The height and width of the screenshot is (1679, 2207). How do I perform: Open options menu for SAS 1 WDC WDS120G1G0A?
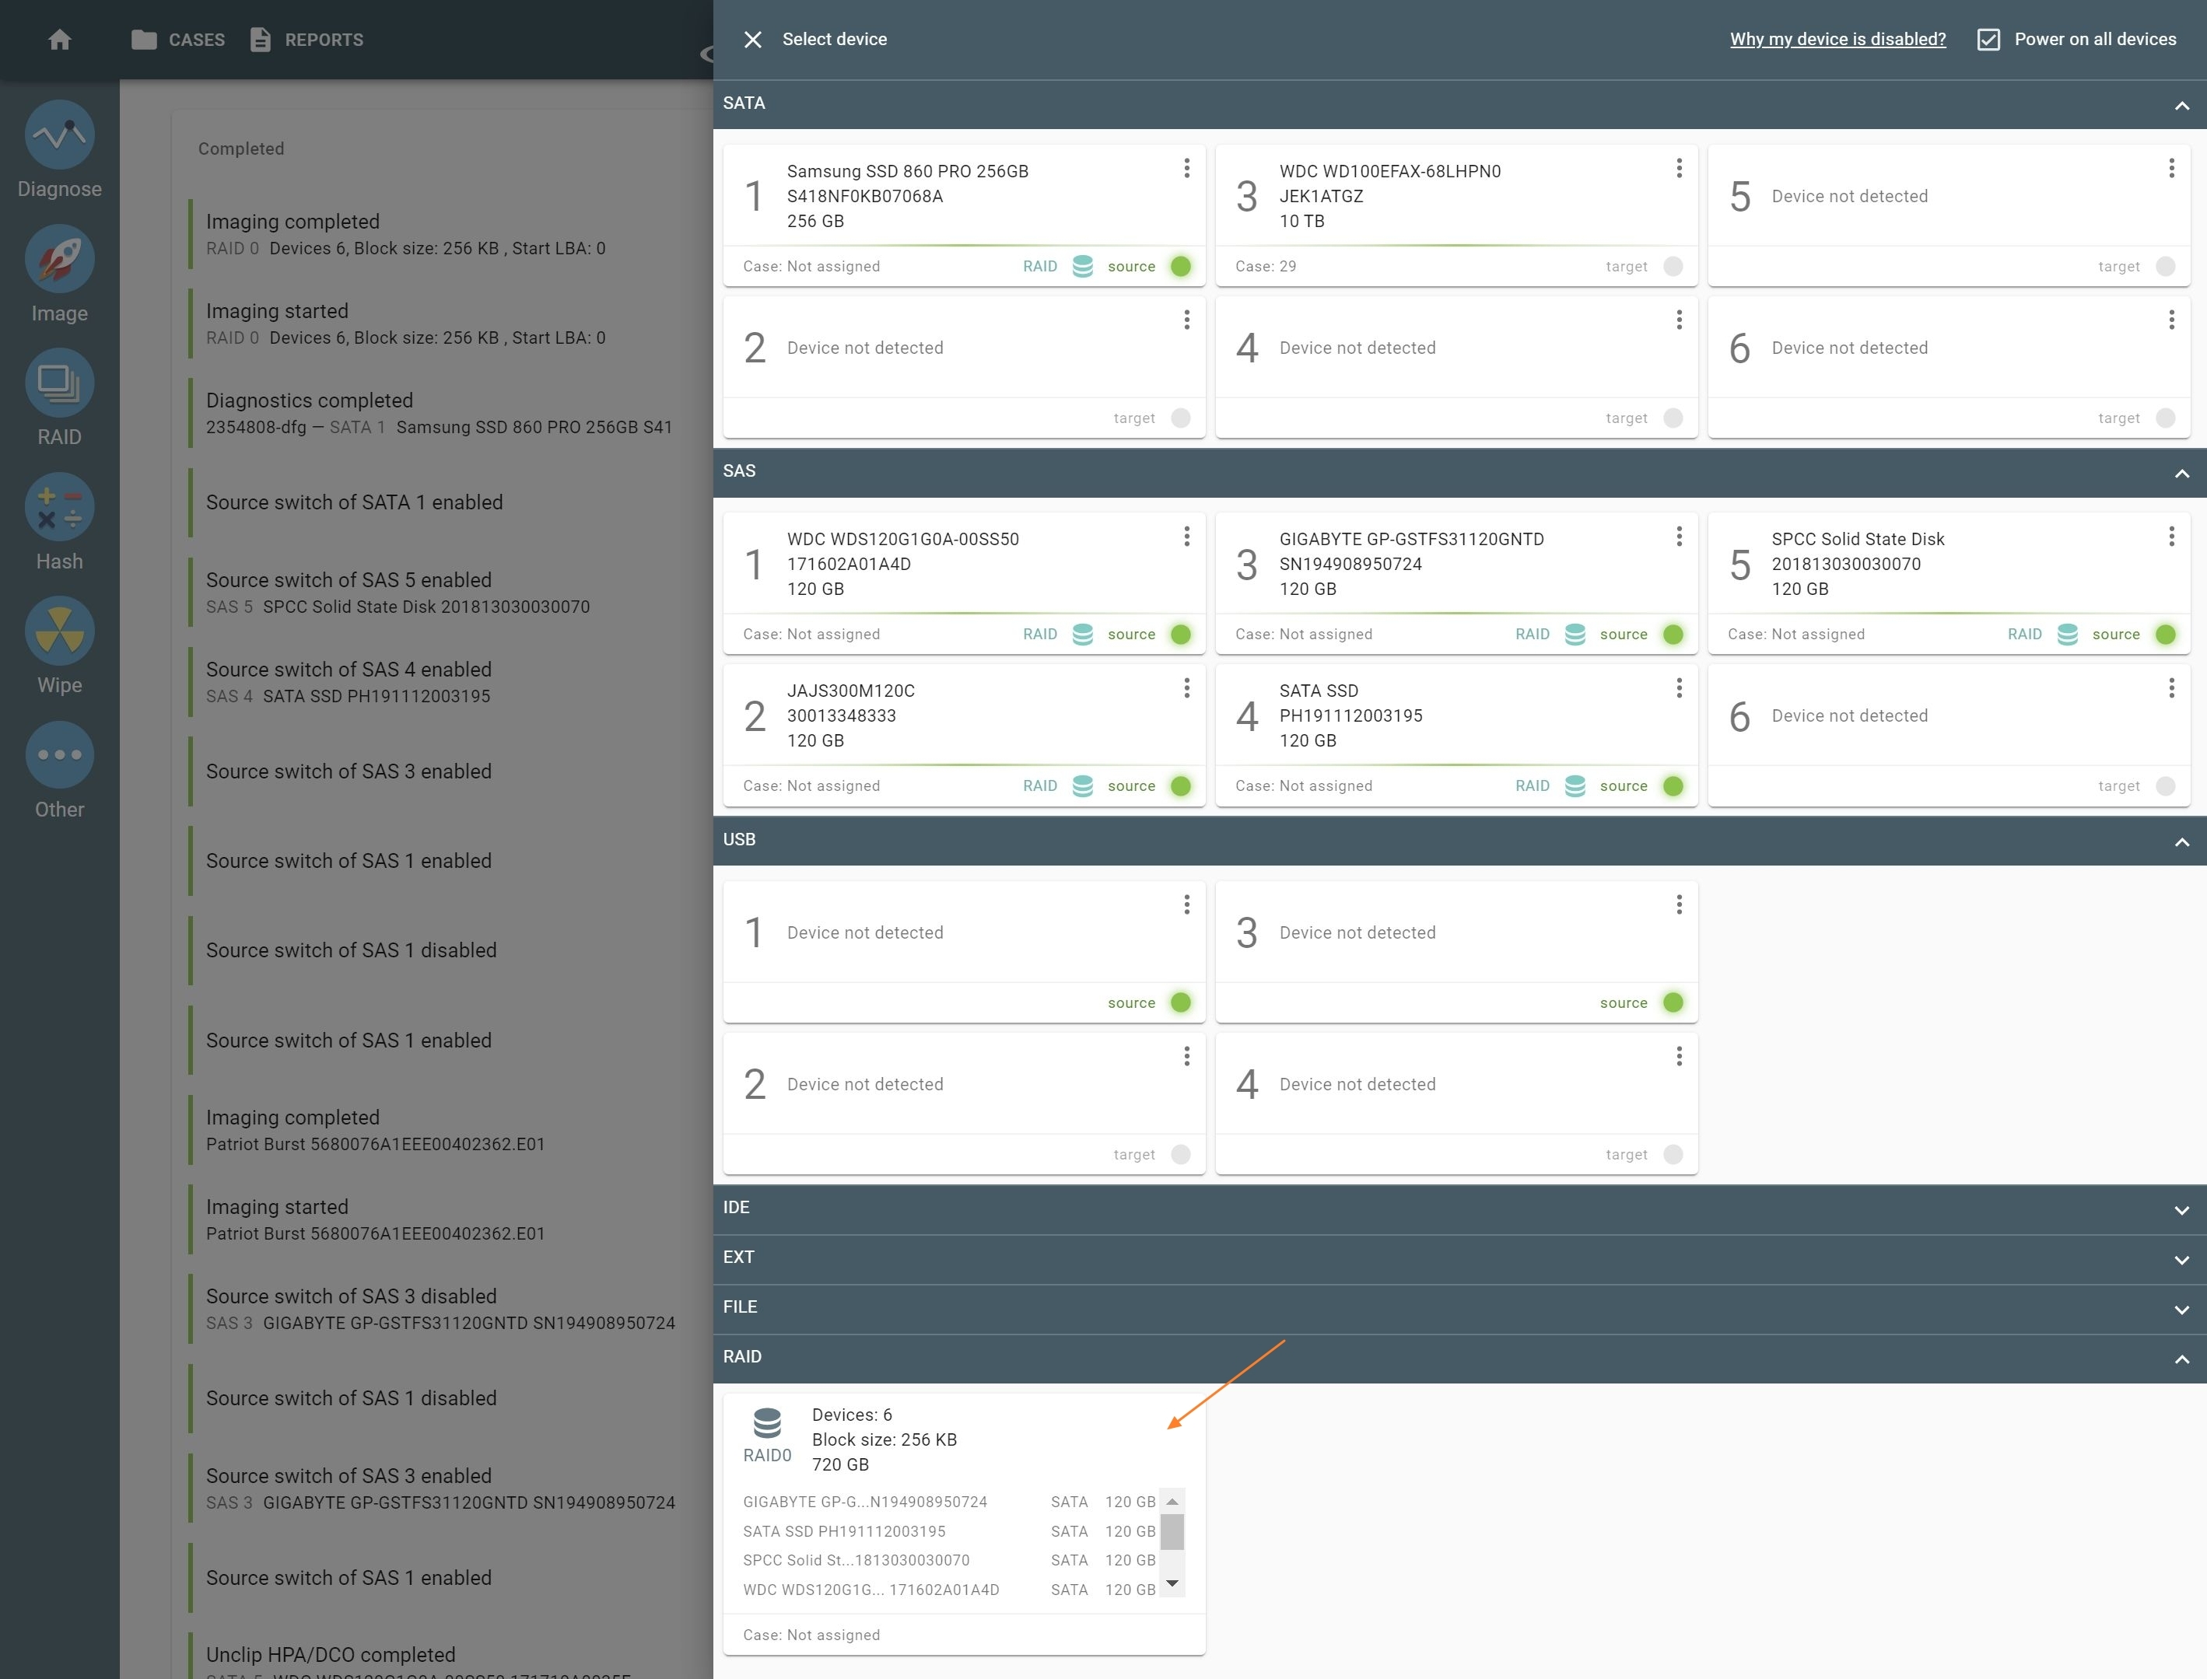[1186, 537]
